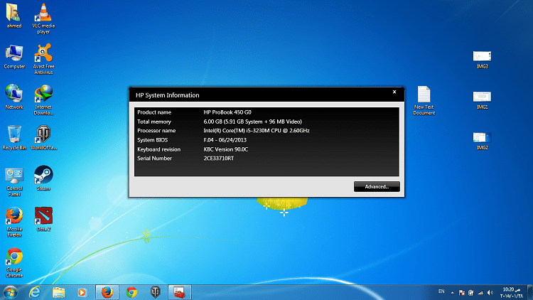
Task: Select the Steam desktop shortcut
Action: pyautogui.click(x=43, y=178)
